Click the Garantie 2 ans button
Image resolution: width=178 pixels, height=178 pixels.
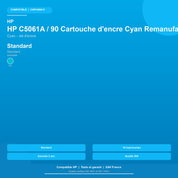point(46,156)
